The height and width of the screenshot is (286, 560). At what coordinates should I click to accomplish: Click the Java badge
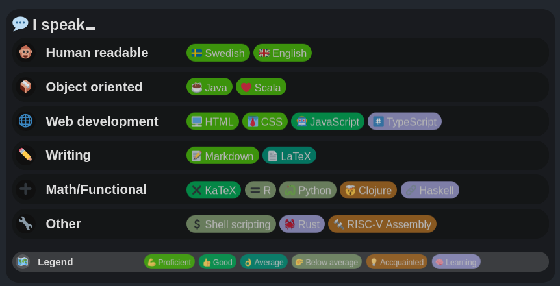(209, 87)
